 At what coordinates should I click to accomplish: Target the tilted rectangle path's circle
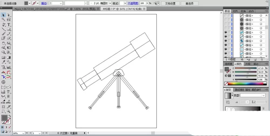pyautogui.click(x=261, y=41)
